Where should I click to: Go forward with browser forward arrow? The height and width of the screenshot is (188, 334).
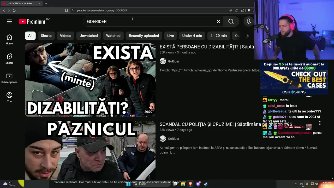[x=9, y=10]
